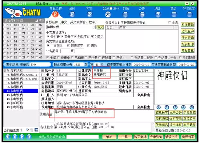Click the edit note icon beside 当前结果集

tap(27, 130)
